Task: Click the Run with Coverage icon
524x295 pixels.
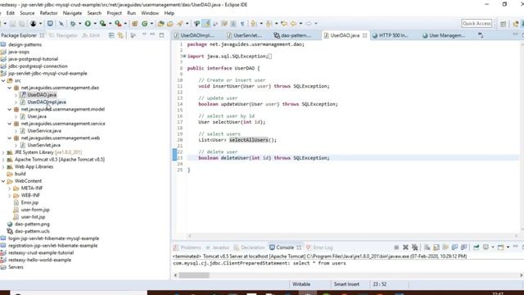Action: tap(102, 24)
